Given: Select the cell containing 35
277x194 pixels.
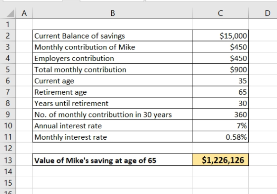Looking at the screenshot, I should coord(220,80).
